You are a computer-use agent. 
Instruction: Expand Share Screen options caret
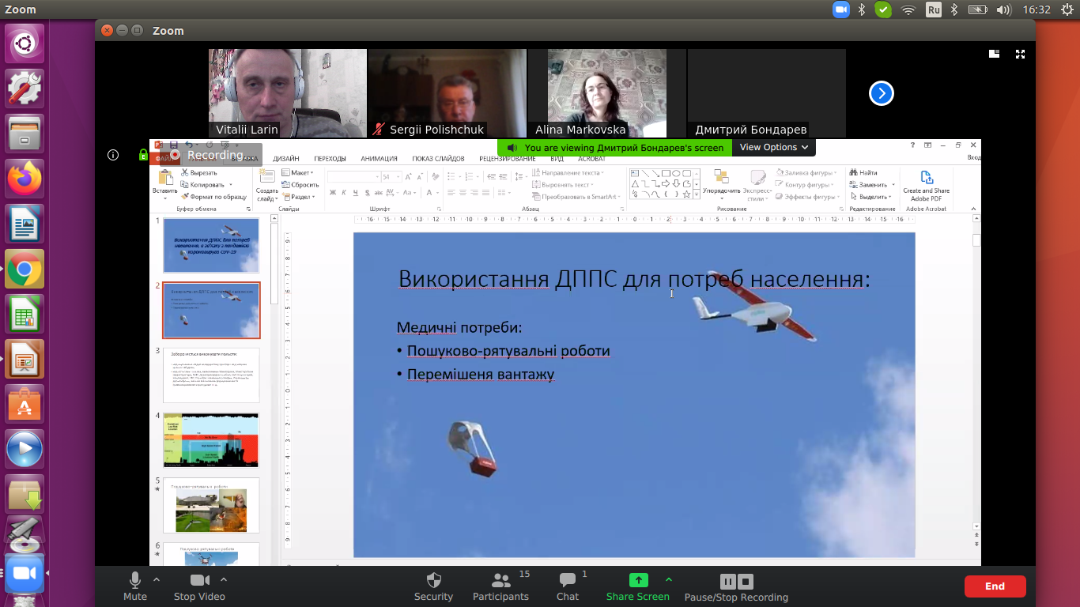669,579
